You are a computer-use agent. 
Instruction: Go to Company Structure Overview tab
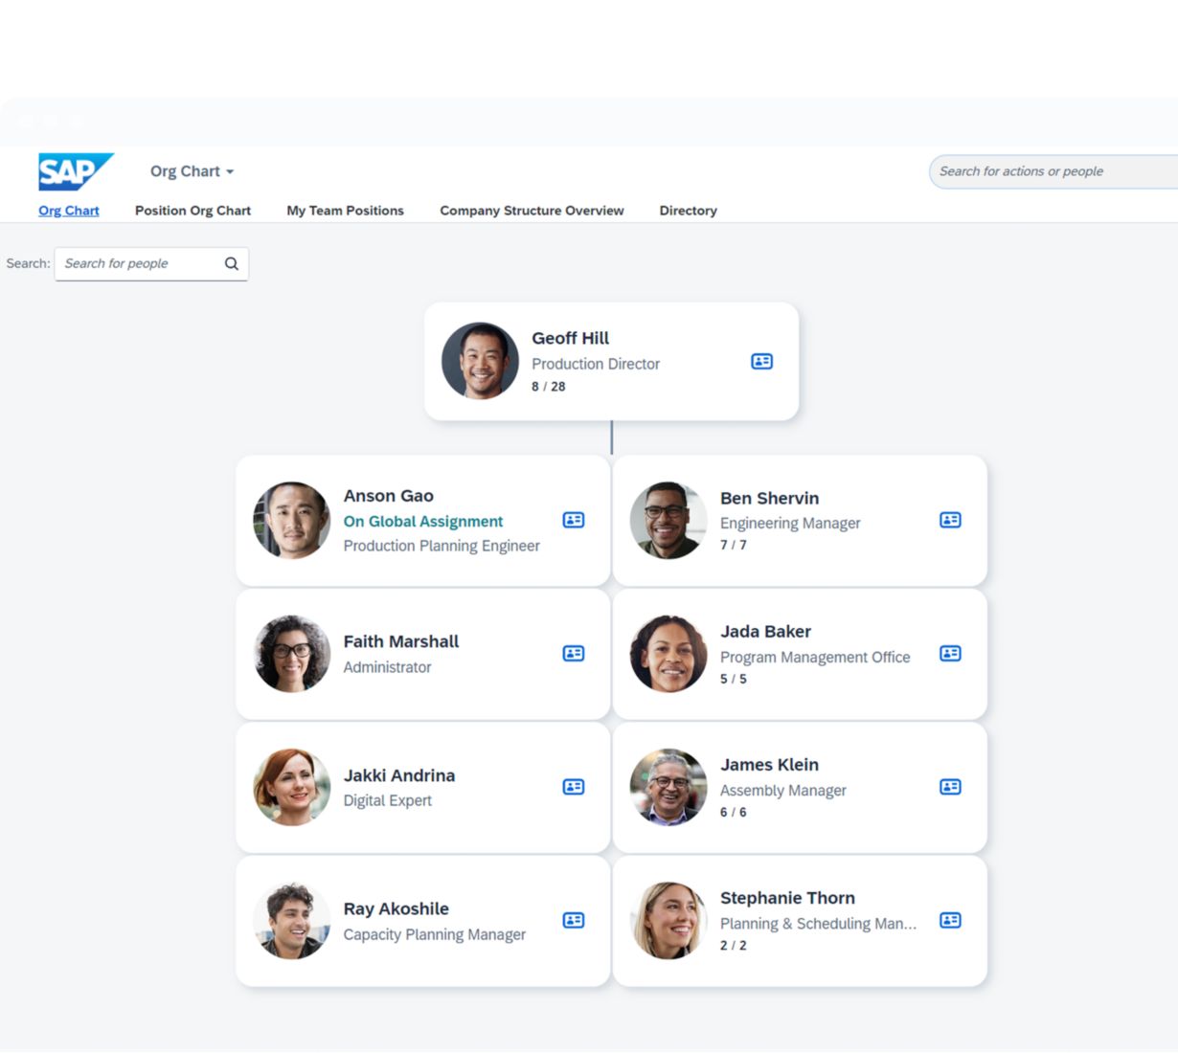[x=532, y=211]
